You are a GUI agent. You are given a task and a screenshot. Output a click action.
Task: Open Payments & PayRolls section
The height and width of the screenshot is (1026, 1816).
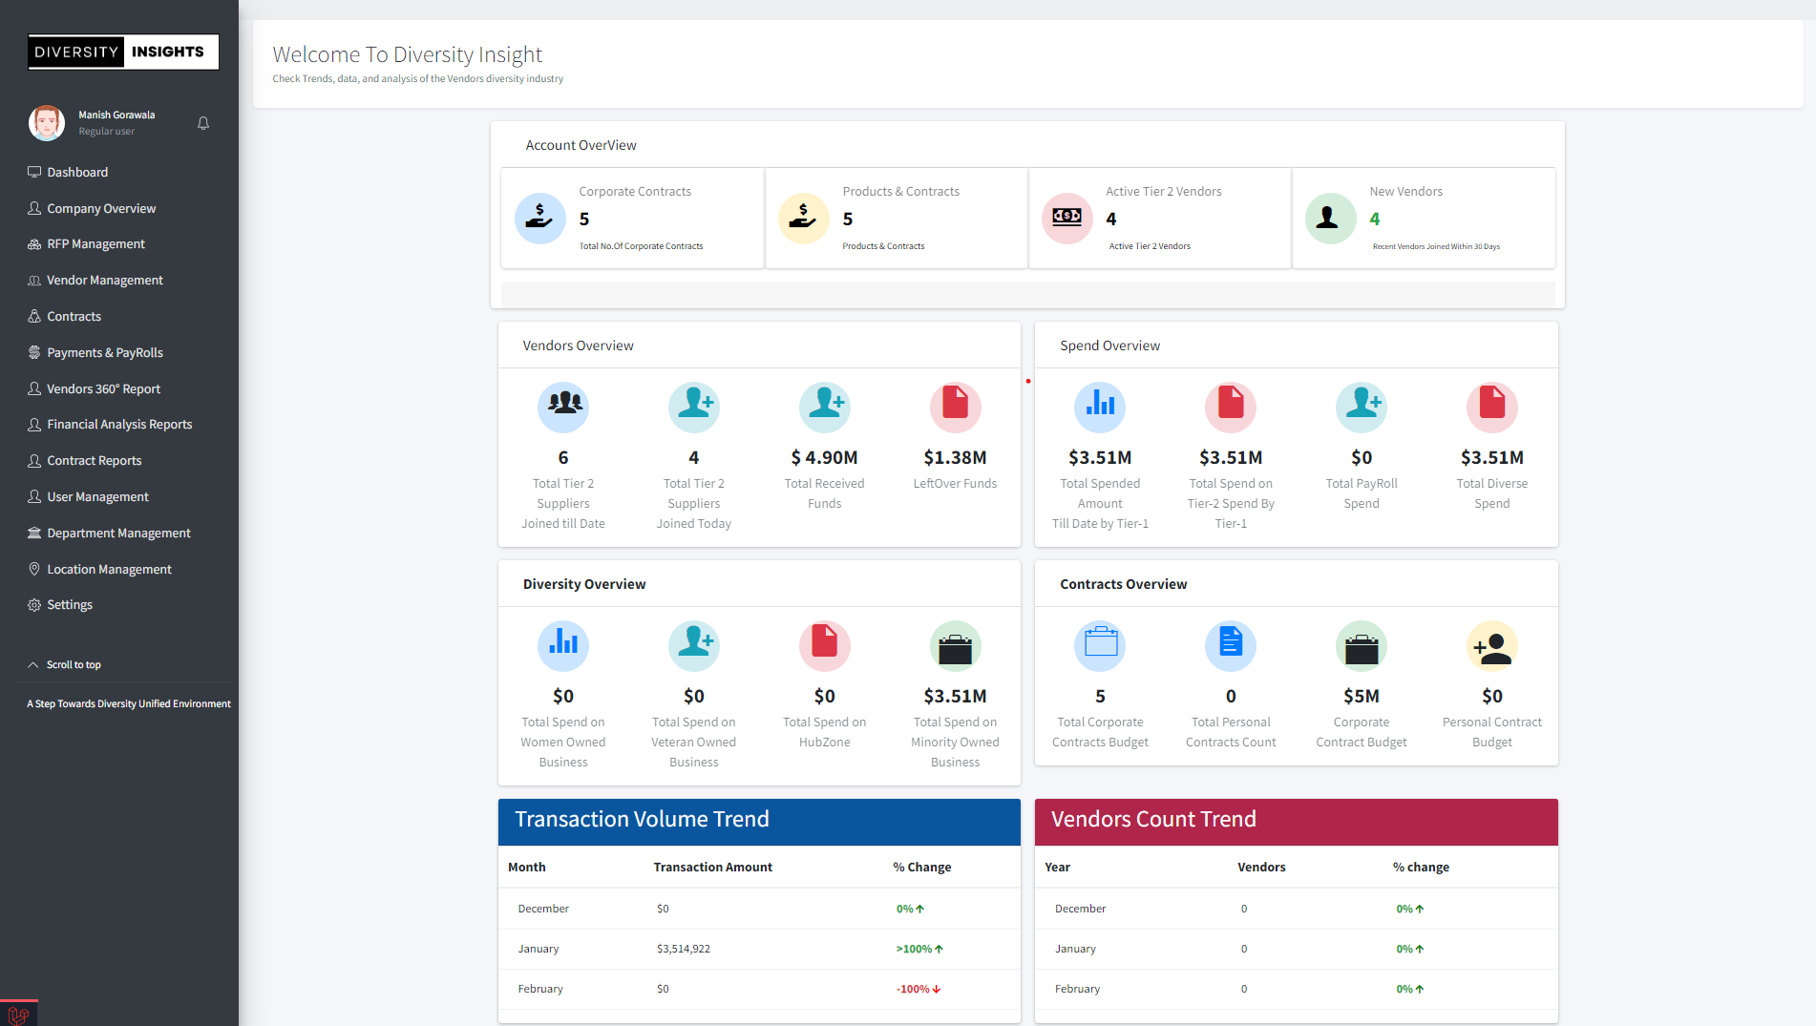[x=105, y=353]
